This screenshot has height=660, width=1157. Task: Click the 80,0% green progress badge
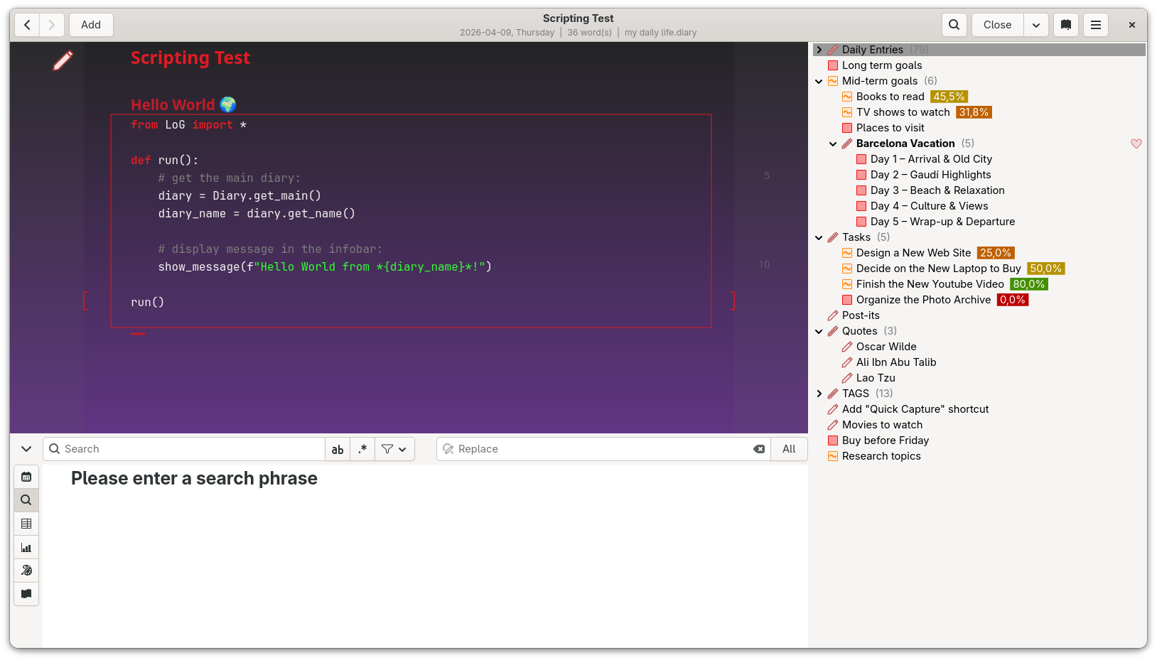[1029, 284]
